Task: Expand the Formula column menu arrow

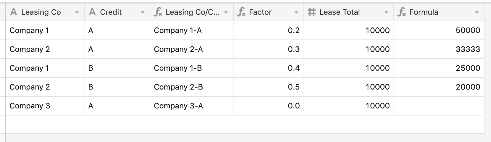Action: click(477, 13)
